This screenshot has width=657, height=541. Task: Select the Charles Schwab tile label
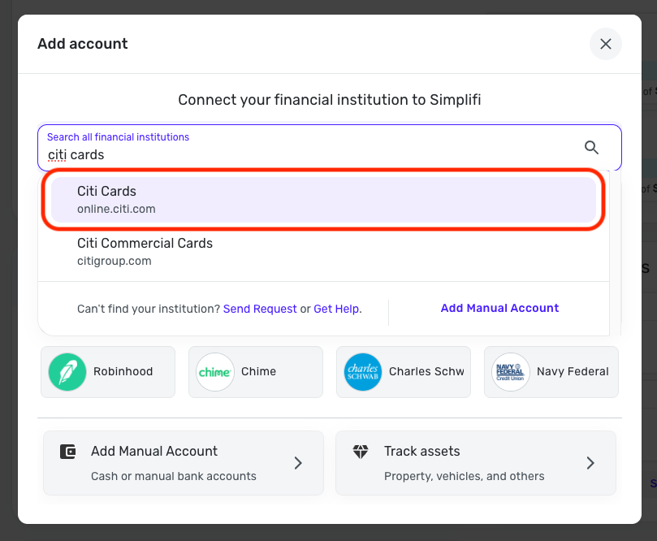coord(426,372)
